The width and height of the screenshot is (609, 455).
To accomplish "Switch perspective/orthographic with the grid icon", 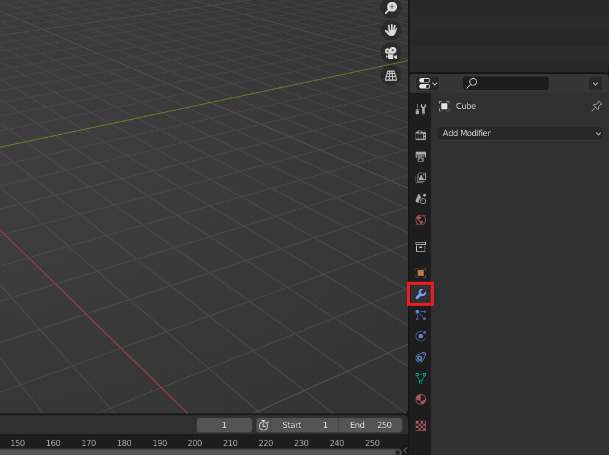I will click(392, 75).
